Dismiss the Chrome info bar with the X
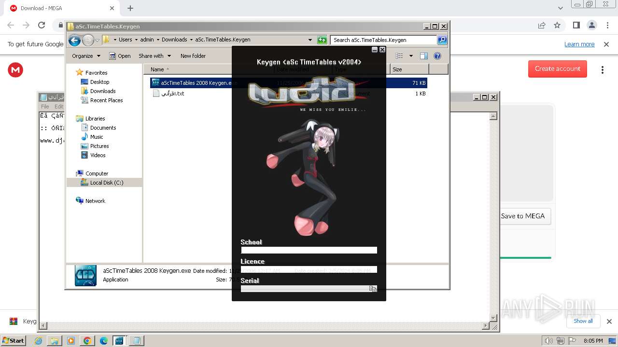The image size is (618, 347). click(x=606, y=44)
